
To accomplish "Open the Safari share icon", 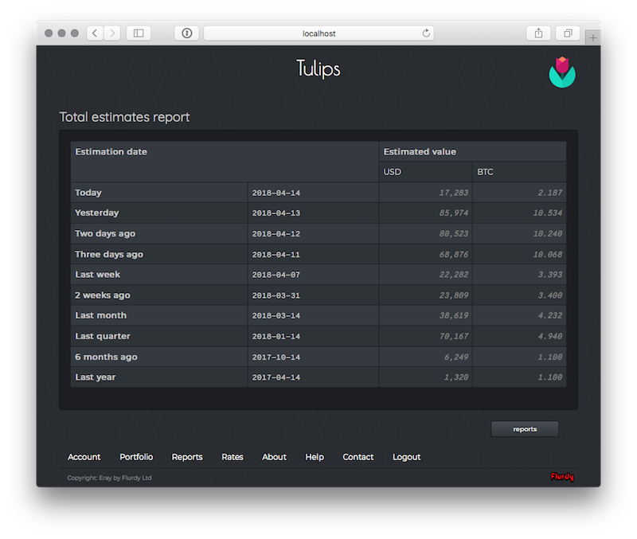I will [538, 33].
